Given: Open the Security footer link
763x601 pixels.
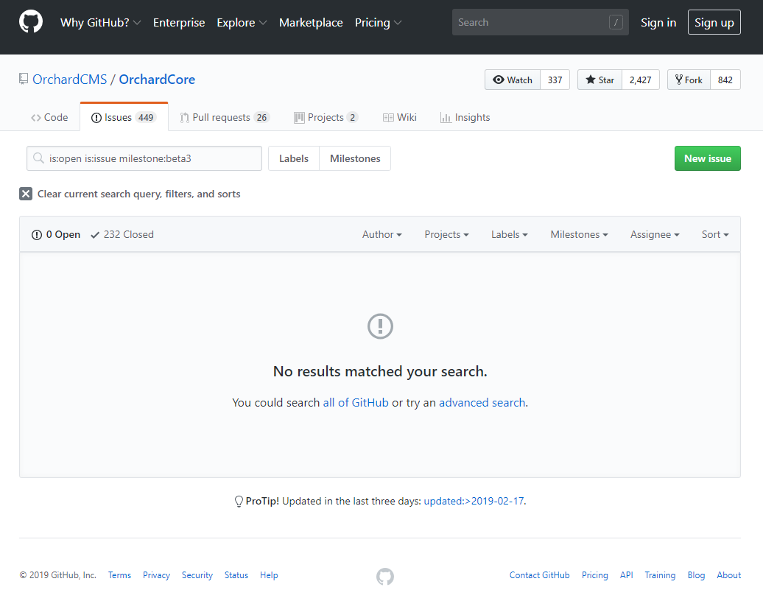Looking at the screenshot, I should pos(197,575).
